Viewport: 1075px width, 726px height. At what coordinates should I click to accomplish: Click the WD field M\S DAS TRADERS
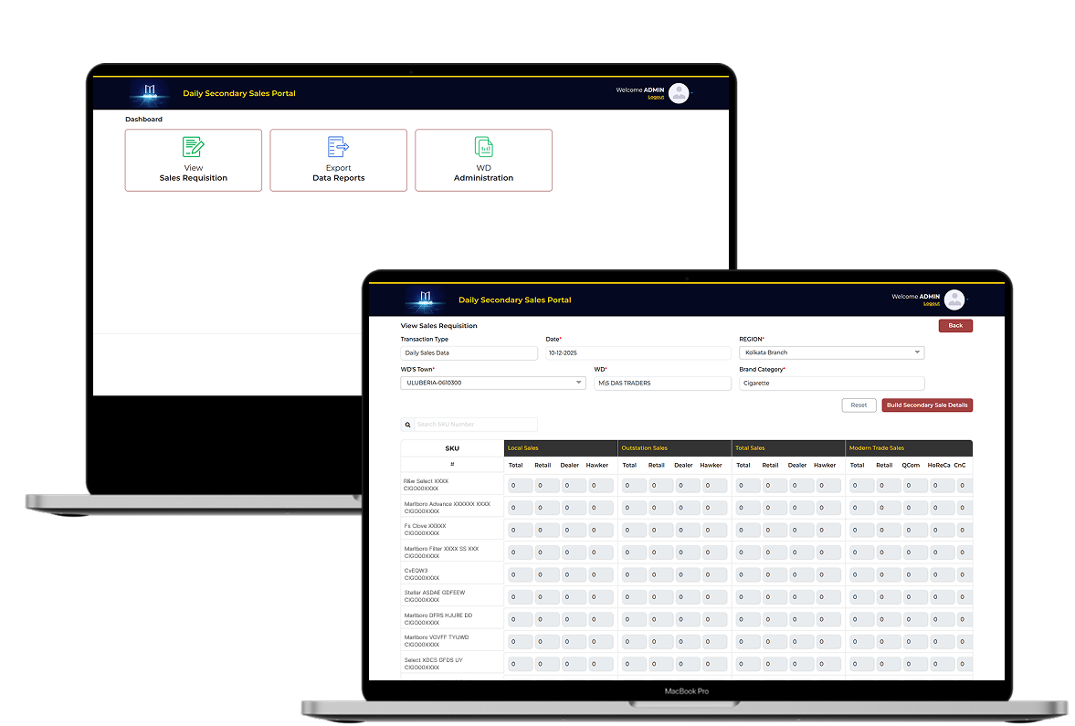[x=662, y=384]
